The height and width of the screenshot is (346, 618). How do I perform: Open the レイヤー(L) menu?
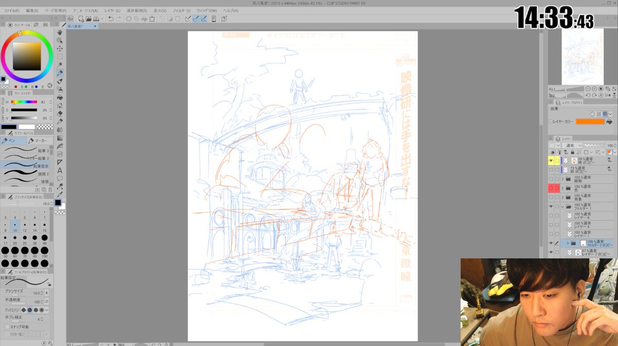(112, 10)
